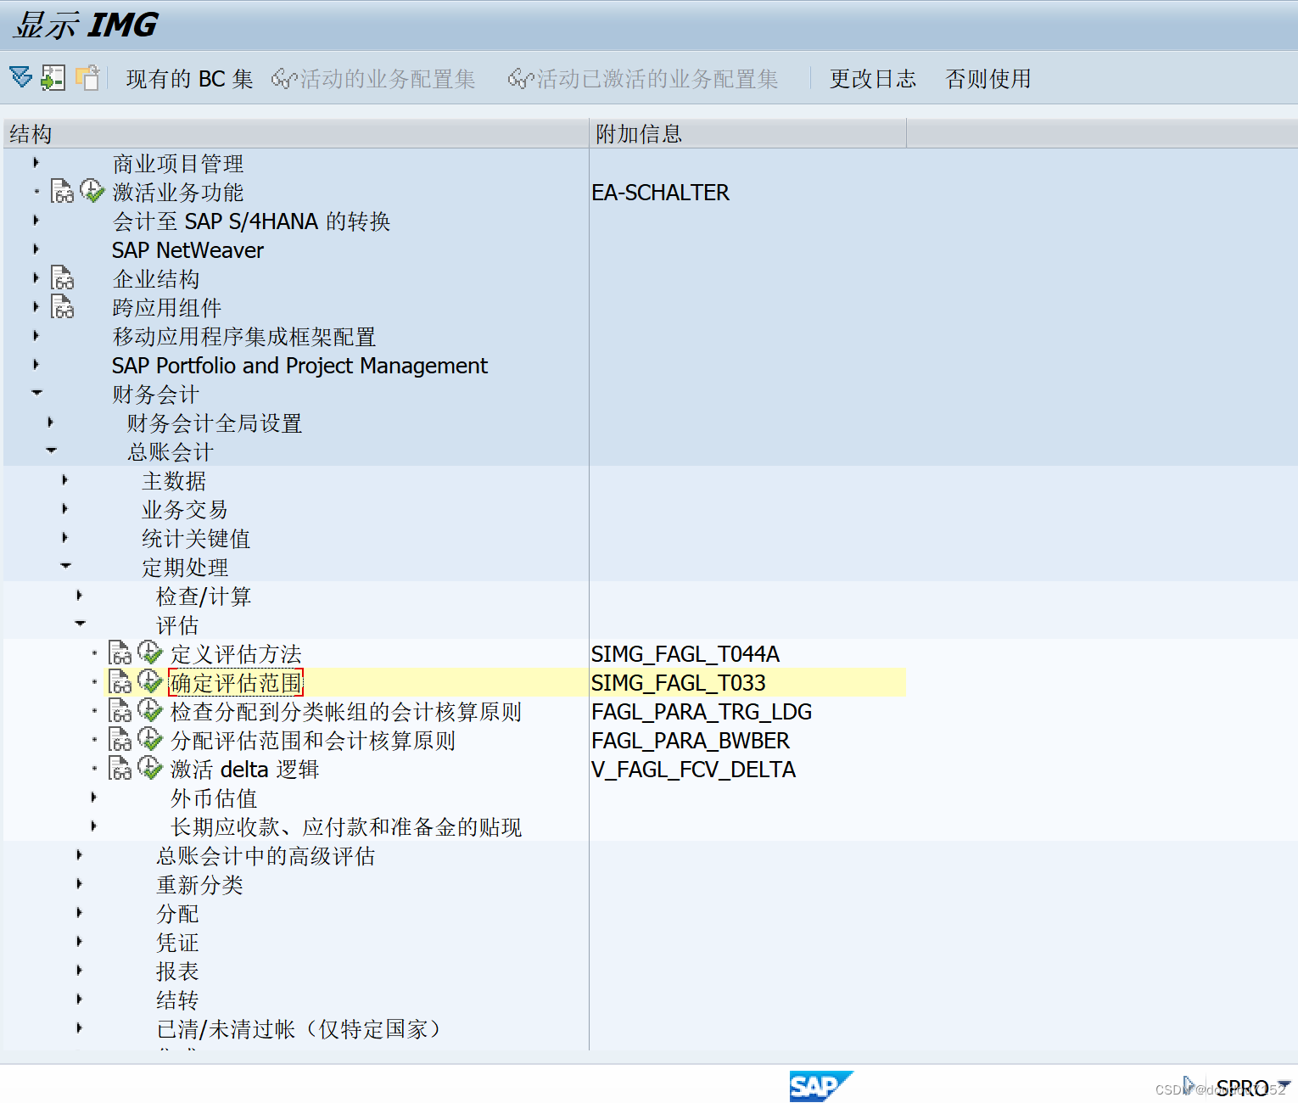Collapse the 定期处理 node
The width and height of the screenshot is (1298, 1103).
point(65,566)
